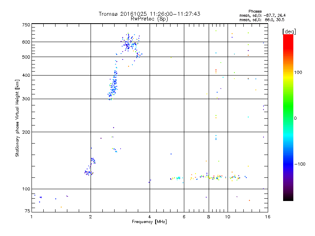Click the 'mean, sd,O: -87.7, 26.4' value
This screenshot has height=236, width=315.
click(x=262, y=15)
